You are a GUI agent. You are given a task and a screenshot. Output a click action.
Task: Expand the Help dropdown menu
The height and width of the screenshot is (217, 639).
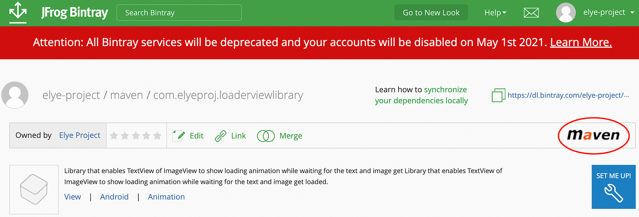[495, 13]
